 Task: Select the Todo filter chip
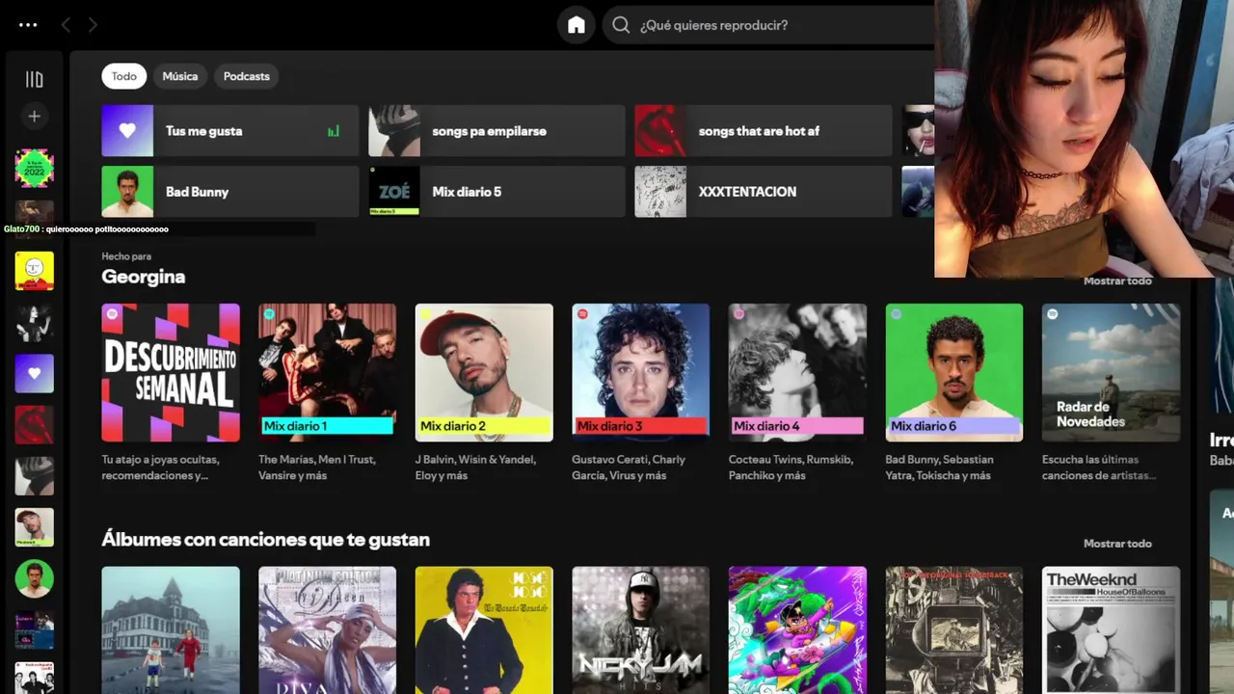point(123,76)
